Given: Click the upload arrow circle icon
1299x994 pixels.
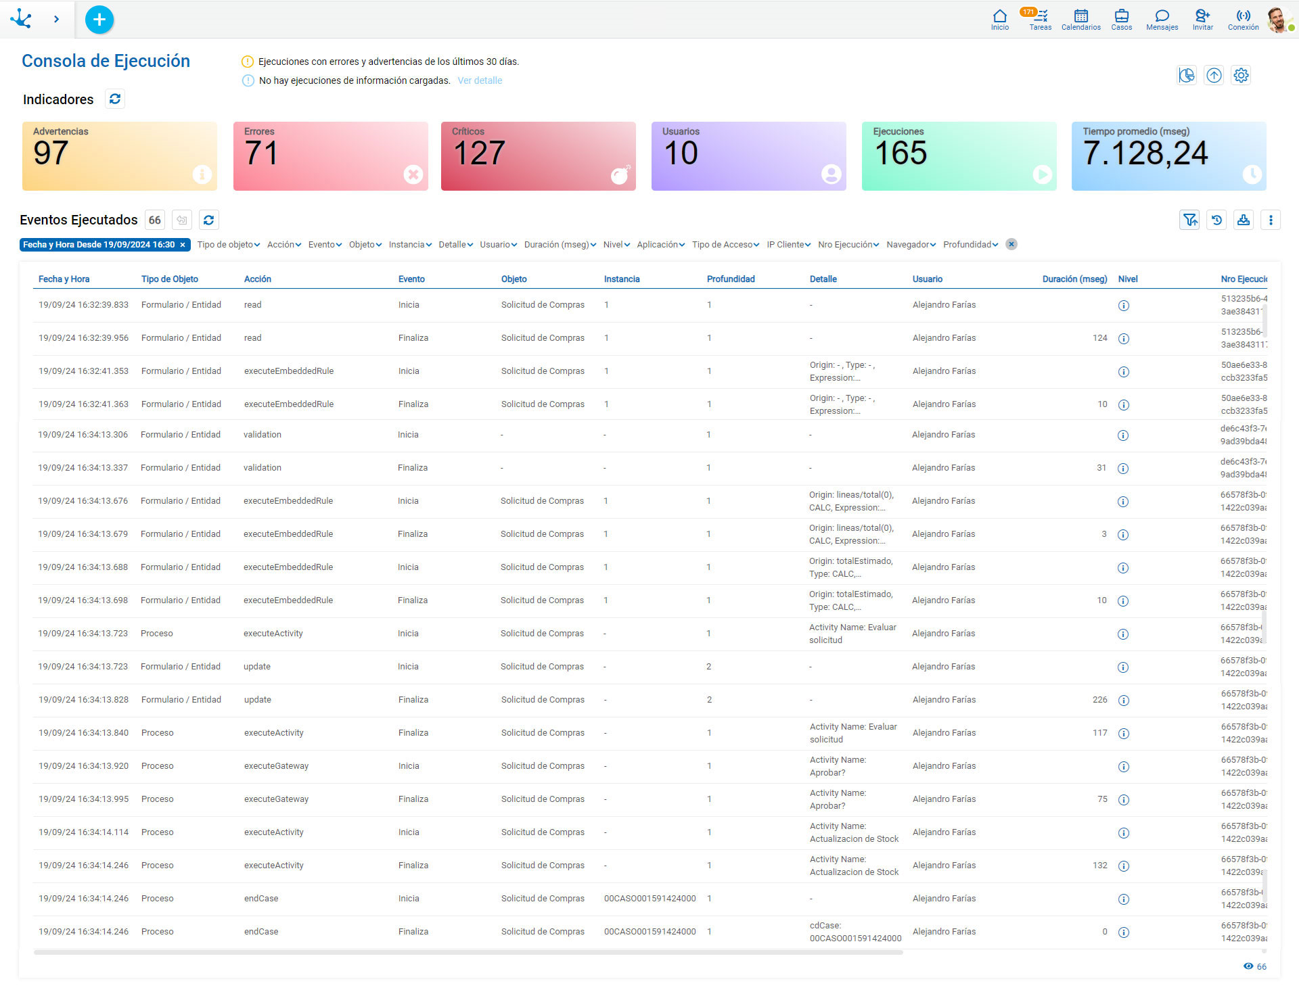Looking at the screenshot, I should tap(1214, 75).
